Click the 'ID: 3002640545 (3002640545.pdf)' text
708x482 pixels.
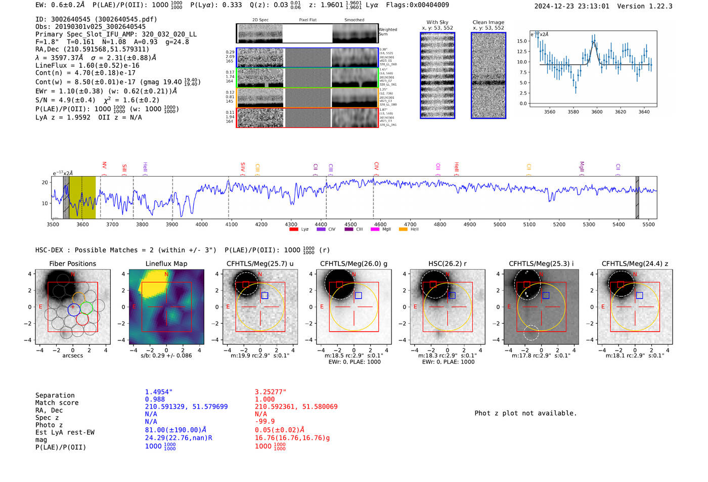(96, 19)
